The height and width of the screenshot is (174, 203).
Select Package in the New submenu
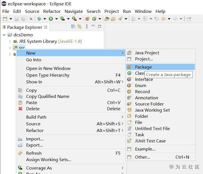coord(161,67)
